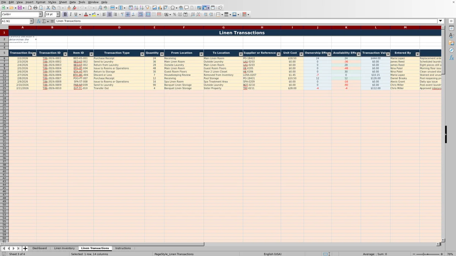Image resolution: width=456 pixels, height=256 pixels.
Task: Toggle Bold formatting
Action: (65, 14)
